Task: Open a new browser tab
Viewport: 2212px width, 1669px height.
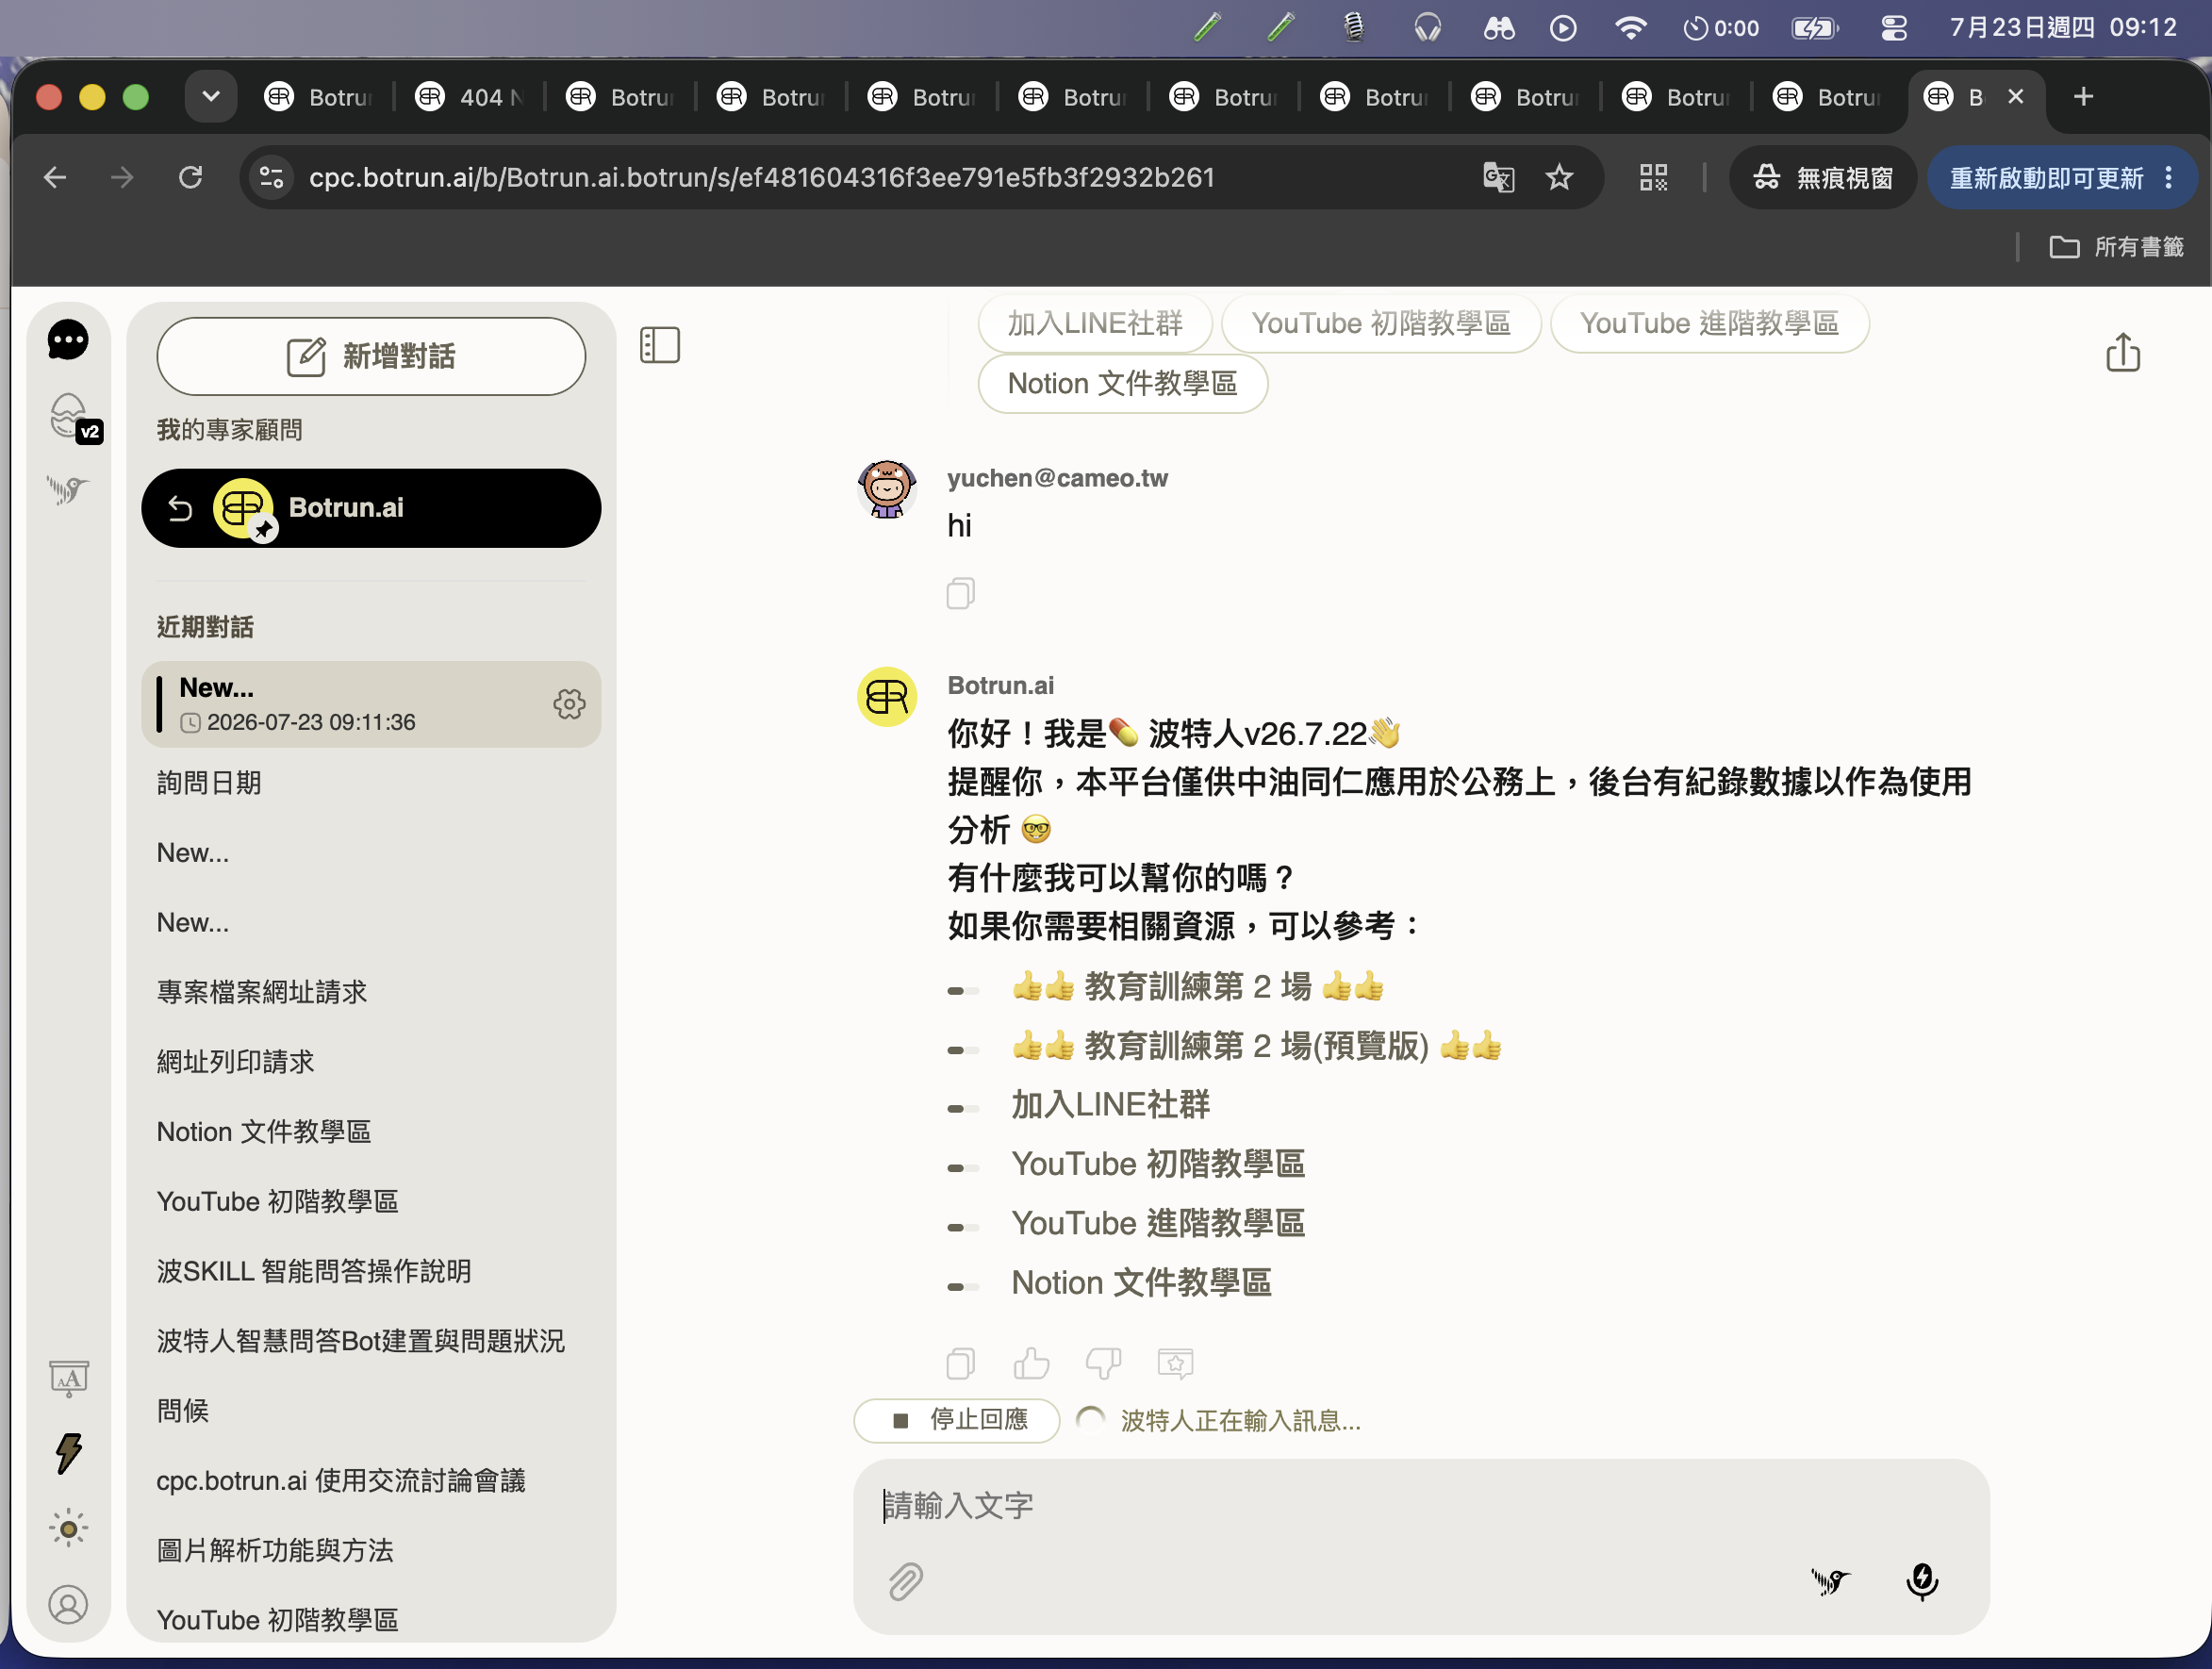Action: (2083, 97)
